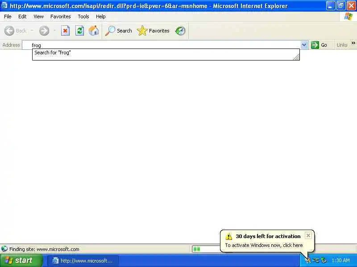Click the suggestion box resize grip
Viewport: 357px width, 267px height.
point(296,57)
